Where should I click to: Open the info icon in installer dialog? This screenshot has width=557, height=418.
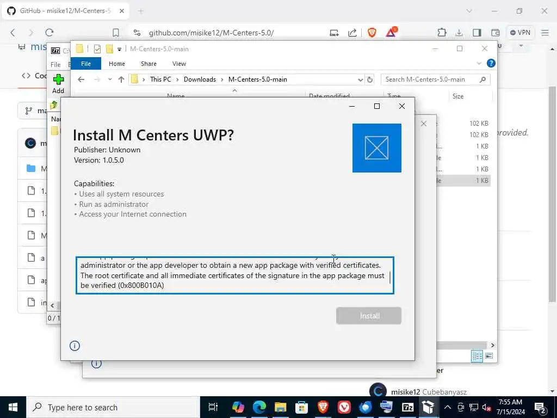pos(75,346)
